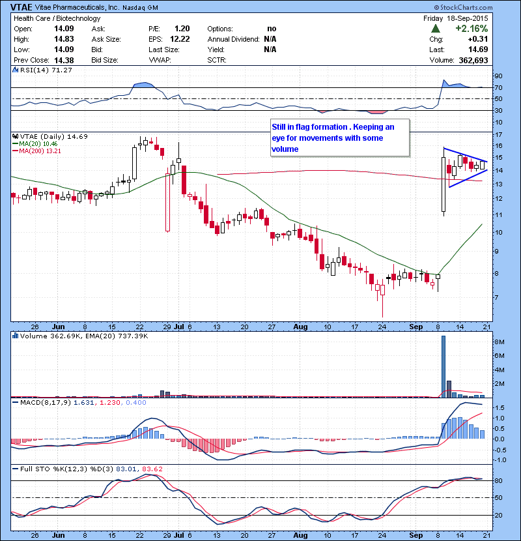The height and width of the screenshot is (541, 521).
Task: Click the Chg value +0.31
Action: pos(478,39)
